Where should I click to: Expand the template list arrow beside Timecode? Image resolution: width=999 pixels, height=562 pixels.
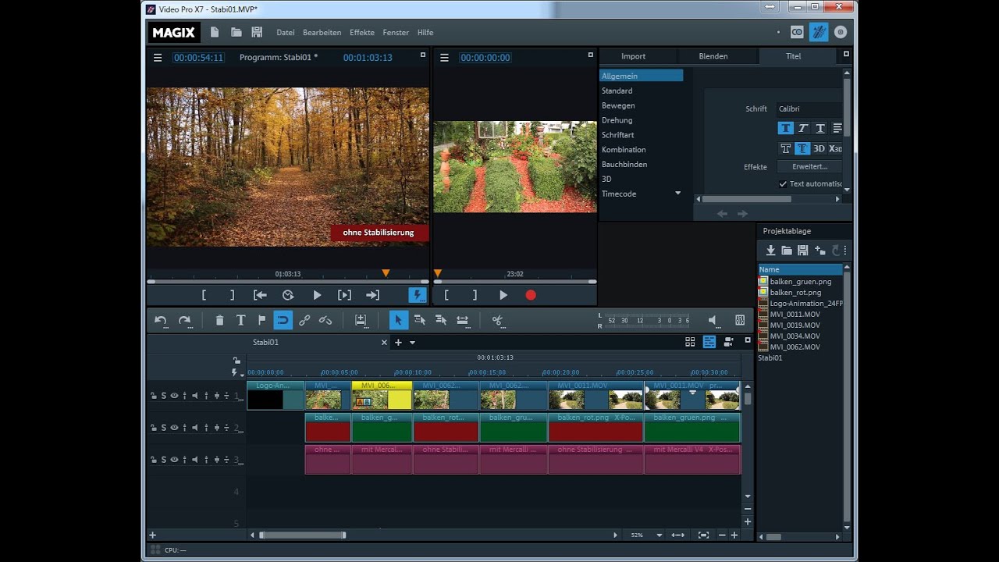pyautogui.click(x=677, y=193)
